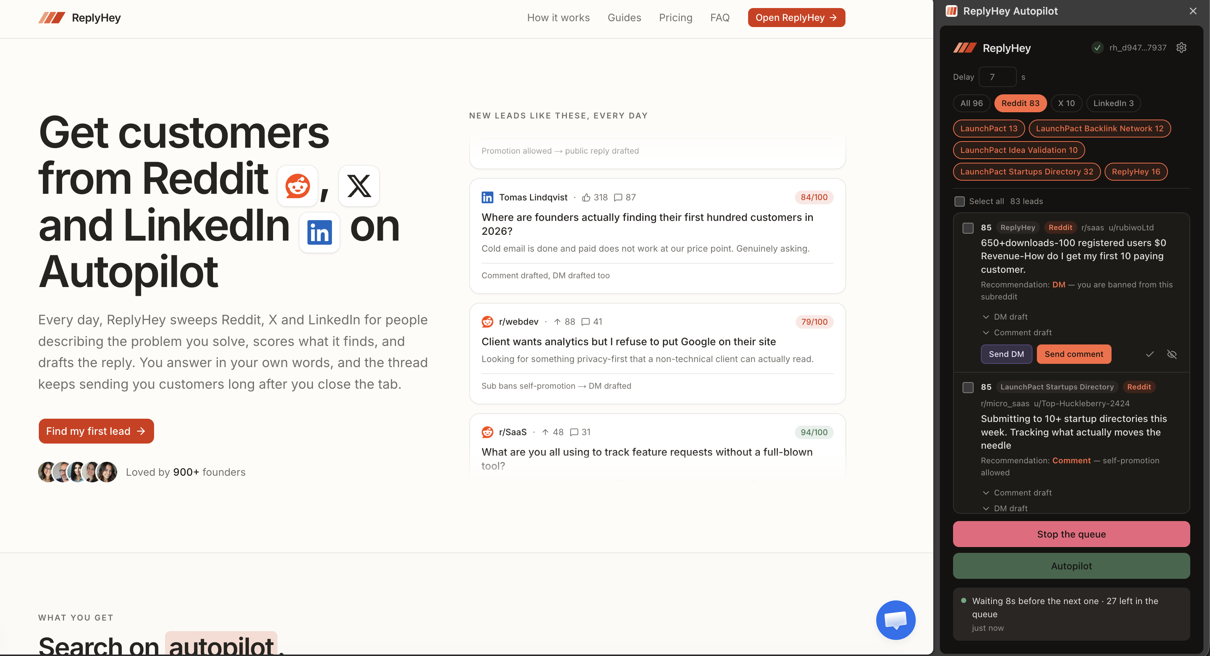Click the Find my first lead button
This screenshot has width=1210, height=656.
click(x=96, y=431)
